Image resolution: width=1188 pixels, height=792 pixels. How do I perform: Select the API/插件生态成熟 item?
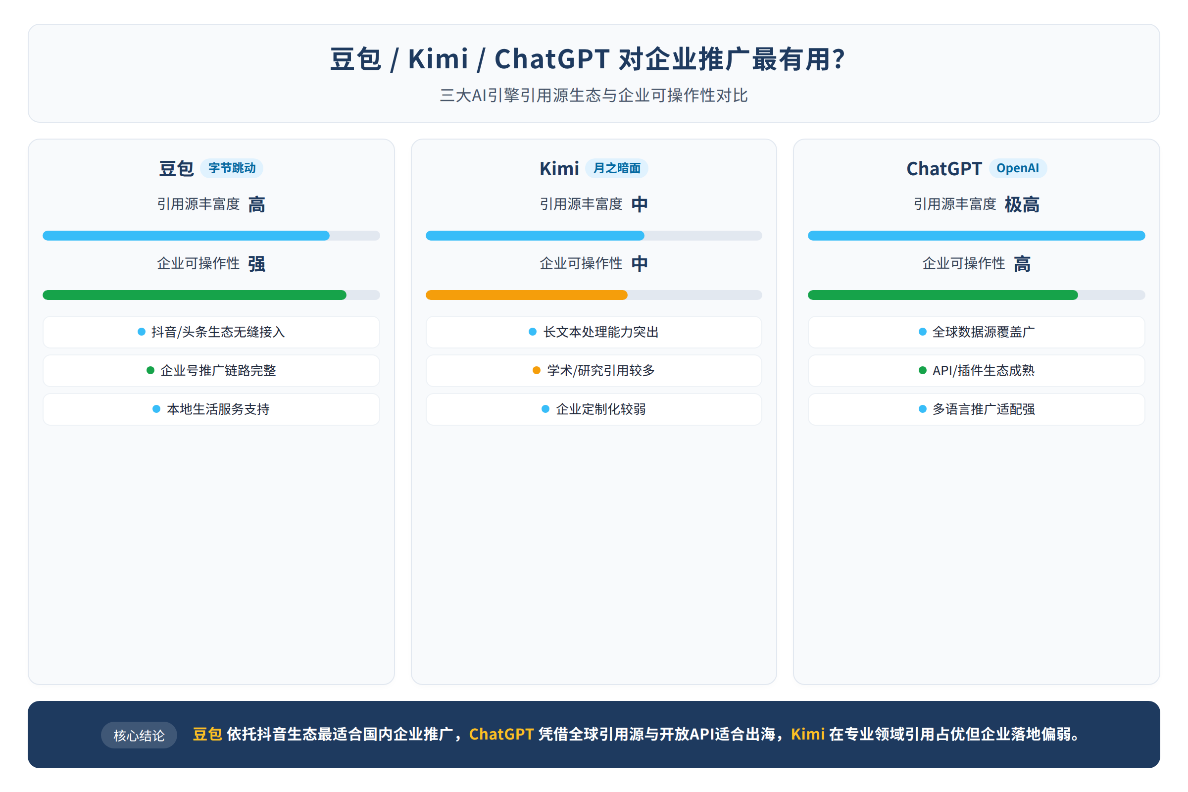(x=976, y=371)
